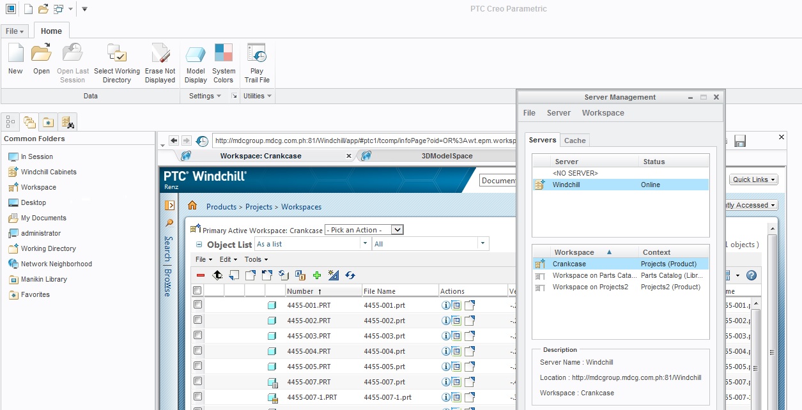
Task: Click the Products breadcrumb link
Action: 221,207
